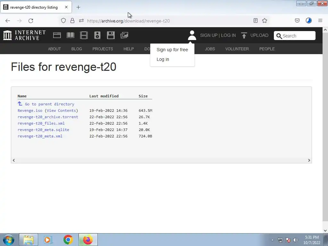
Task: Click the Action Center flag icon
Action: tap(288, 240)
